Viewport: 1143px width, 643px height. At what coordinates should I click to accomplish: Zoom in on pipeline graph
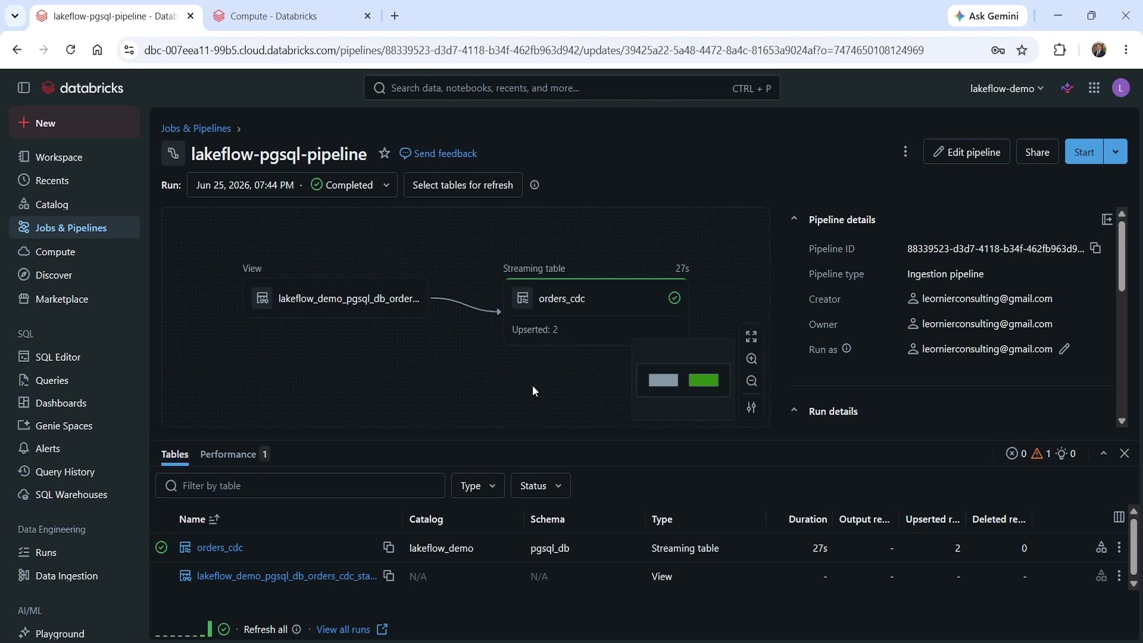pyautogui.click(x=751, y=359)
